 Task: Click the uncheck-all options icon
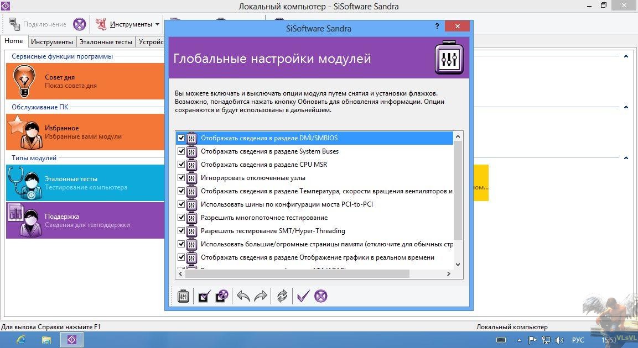point(222,296)
